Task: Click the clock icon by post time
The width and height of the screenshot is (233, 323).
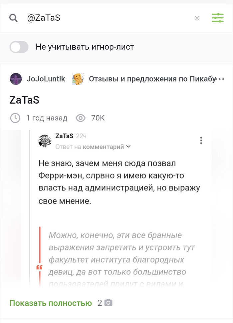Action: coord(15,118)
